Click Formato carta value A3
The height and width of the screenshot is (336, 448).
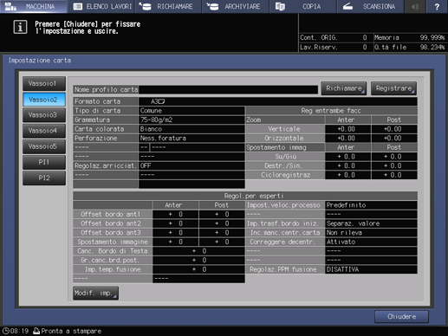click(278, 101)
